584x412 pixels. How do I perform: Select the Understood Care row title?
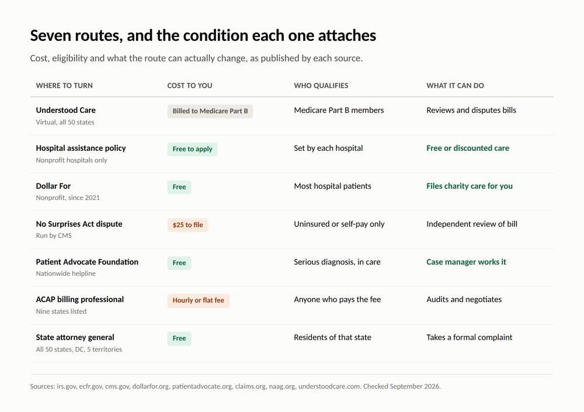[x=65, y=110]
